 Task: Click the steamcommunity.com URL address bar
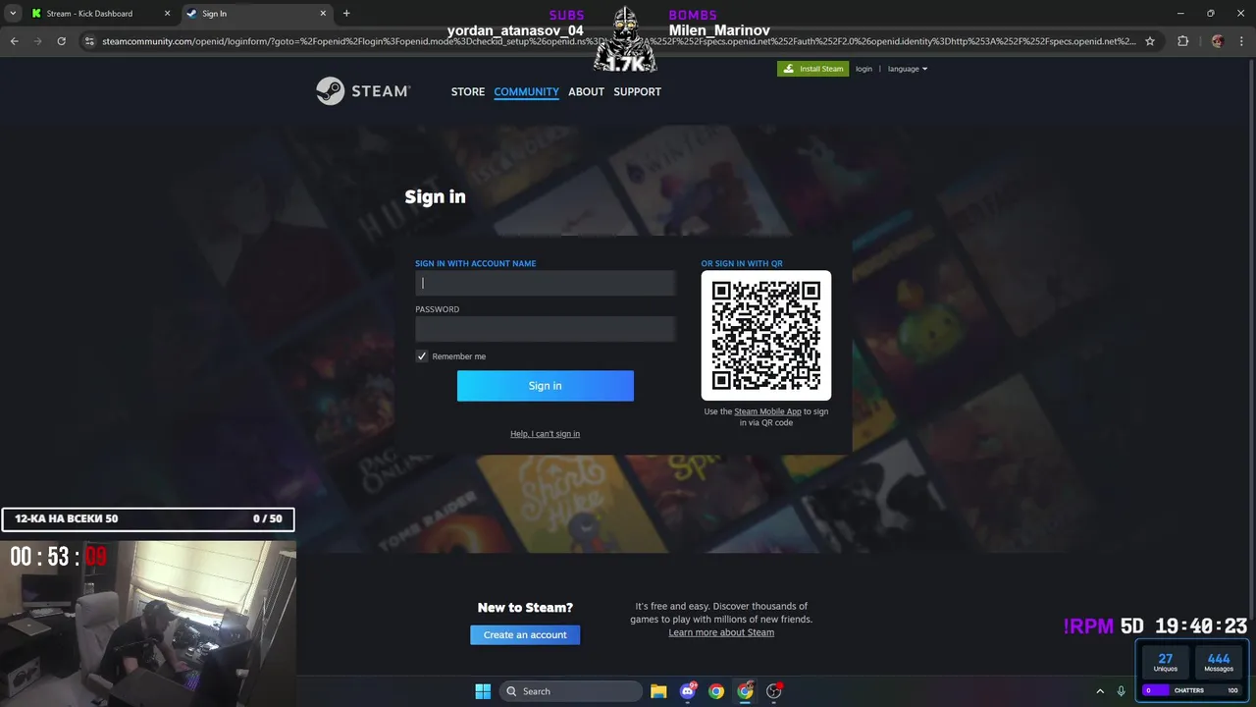pyautogui.click(x=618, y=41)
